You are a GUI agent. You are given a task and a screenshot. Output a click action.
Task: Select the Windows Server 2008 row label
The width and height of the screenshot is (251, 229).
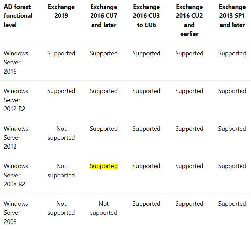point(16,213)
